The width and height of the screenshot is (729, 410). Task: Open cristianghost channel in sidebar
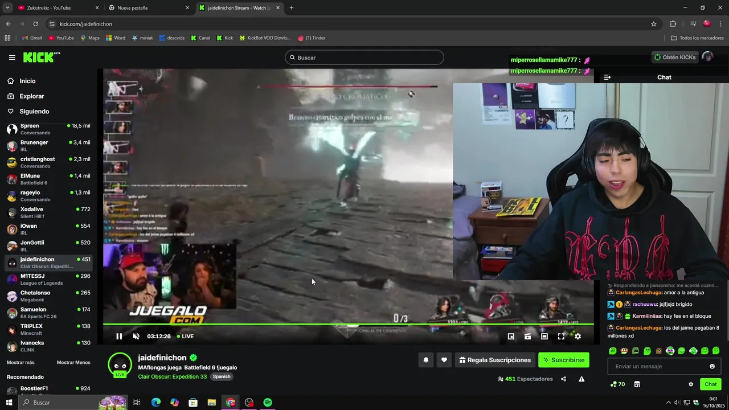pos(48,162)
